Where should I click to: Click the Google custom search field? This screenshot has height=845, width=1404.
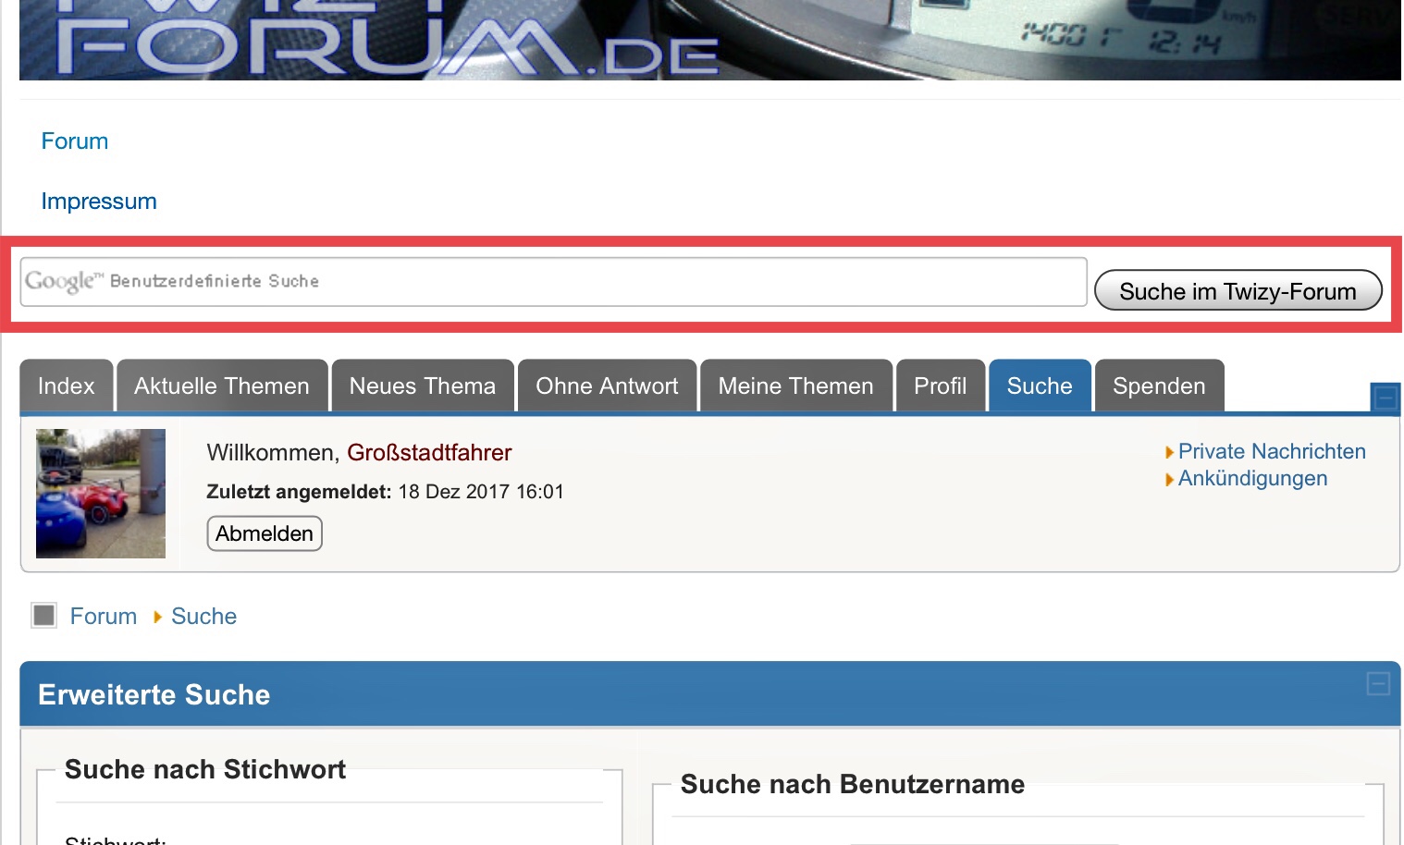(553, 282)
